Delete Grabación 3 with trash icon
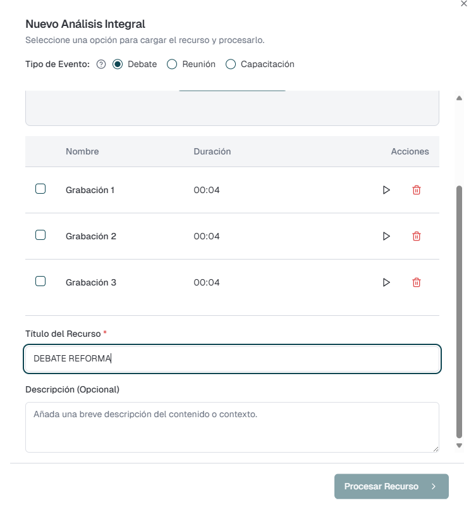The height and width of the screenshot is (521, 476). pyautogui.click(x=416, y=282)
